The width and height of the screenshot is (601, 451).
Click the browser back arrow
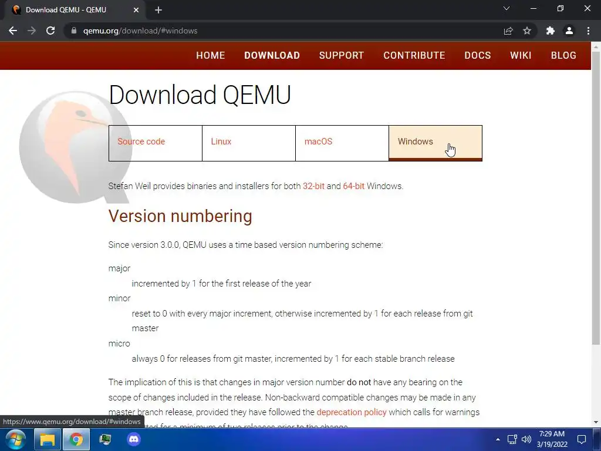[x=13, y=31]
